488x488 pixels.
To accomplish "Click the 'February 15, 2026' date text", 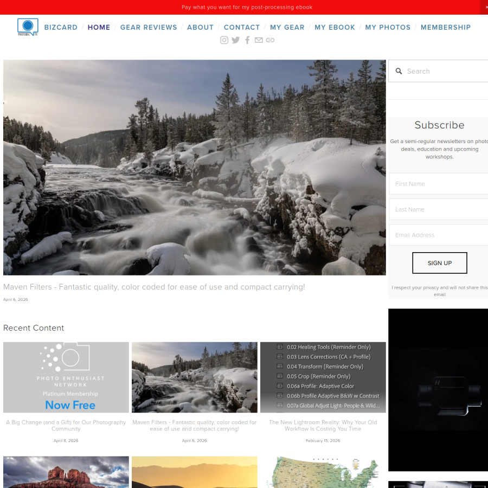I will click(x=323, y=441).
